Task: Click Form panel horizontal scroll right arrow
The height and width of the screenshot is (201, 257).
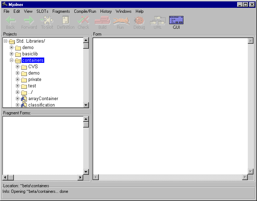Action: 245,177
